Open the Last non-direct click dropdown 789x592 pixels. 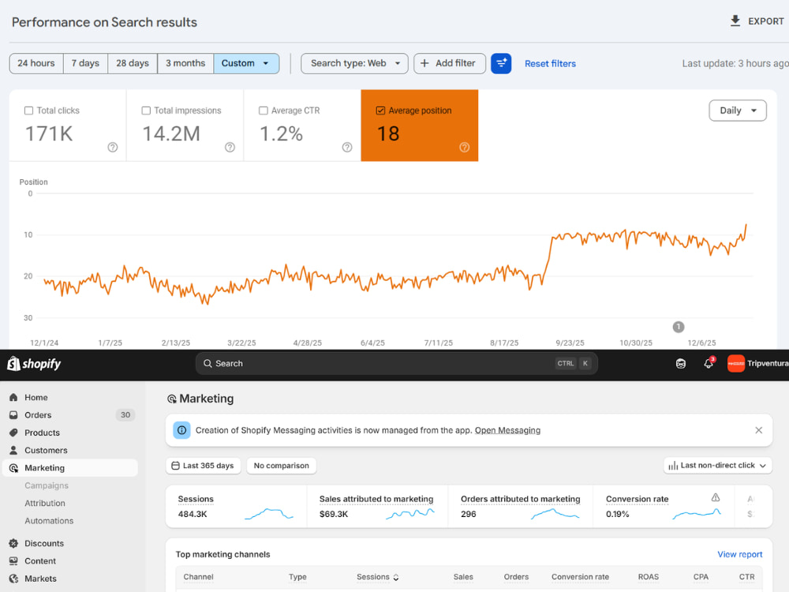pos(717,466)
